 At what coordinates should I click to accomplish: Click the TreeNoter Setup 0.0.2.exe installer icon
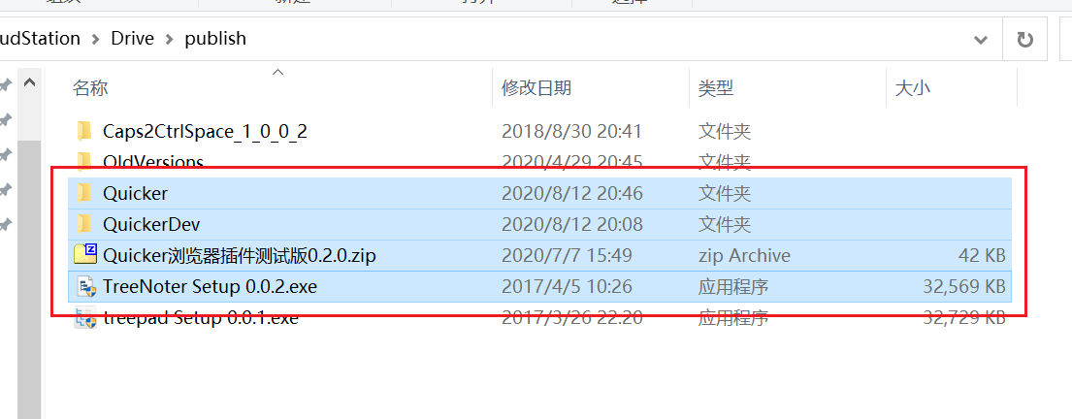pyautogui.click(x=86, y=286)
